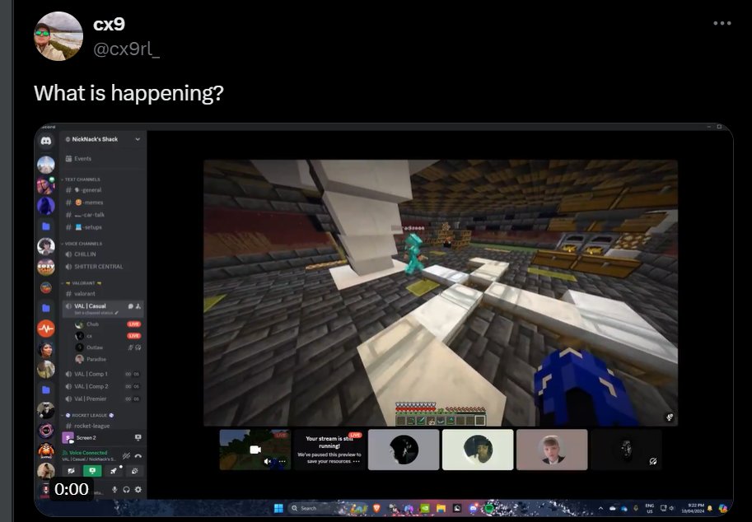The width and height of the screenshot is (752, 522).
Task: Open options on 'Your stream is still running' tile
Action: [357, 462]
